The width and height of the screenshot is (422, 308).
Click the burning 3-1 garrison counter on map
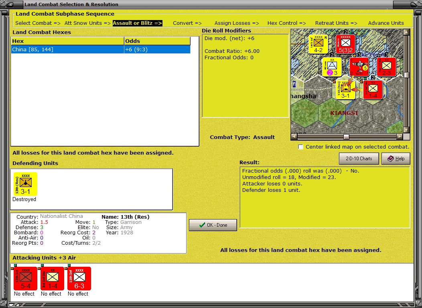click(x=345, y=90)
